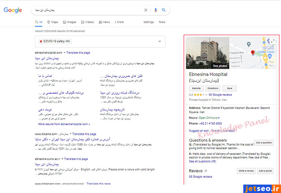Click the Questions & answers heading
Image resolution: width=281 pixels, height=193 pixels.
208,140
